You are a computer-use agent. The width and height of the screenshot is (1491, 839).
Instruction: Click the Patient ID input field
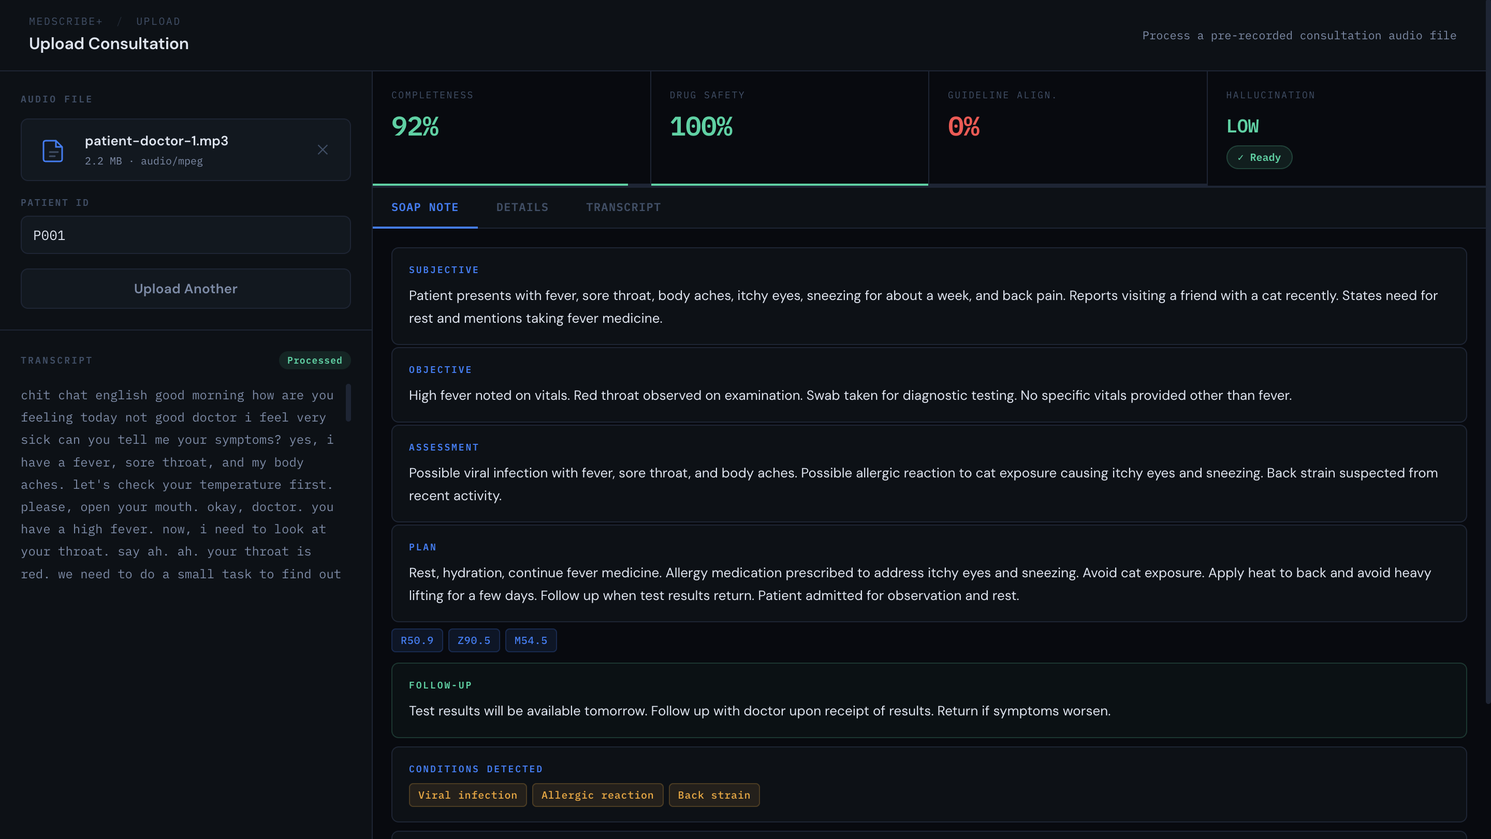pyautogui.click(x=185, y=235)
